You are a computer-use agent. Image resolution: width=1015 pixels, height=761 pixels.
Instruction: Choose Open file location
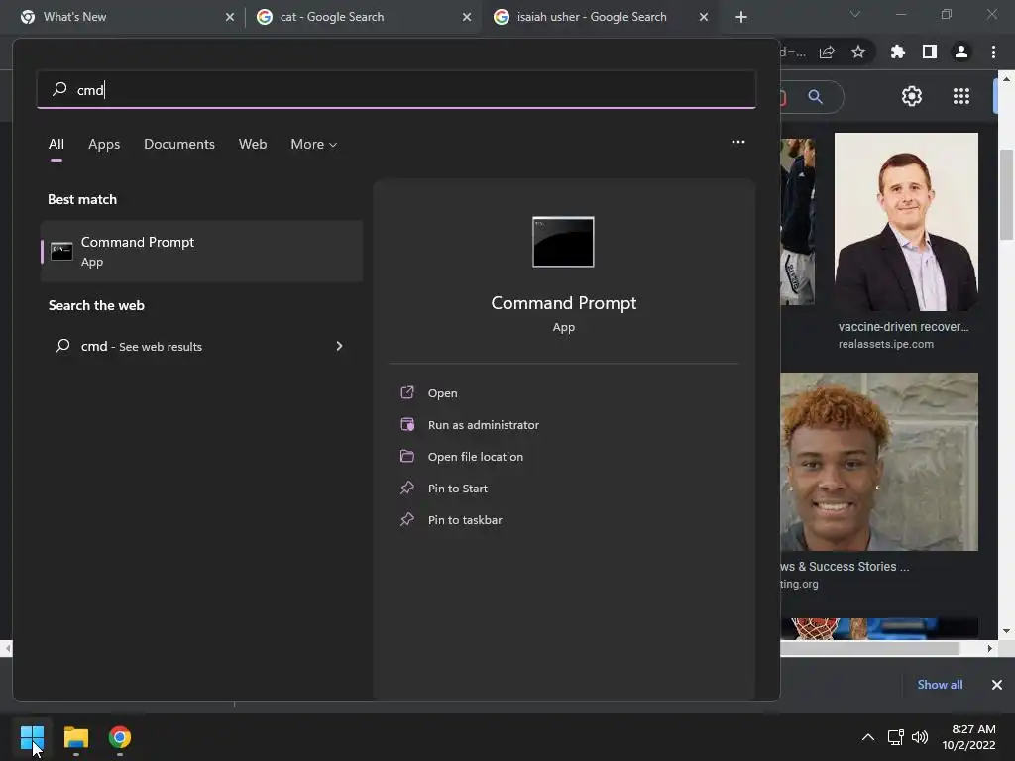(x=476, y=457)
